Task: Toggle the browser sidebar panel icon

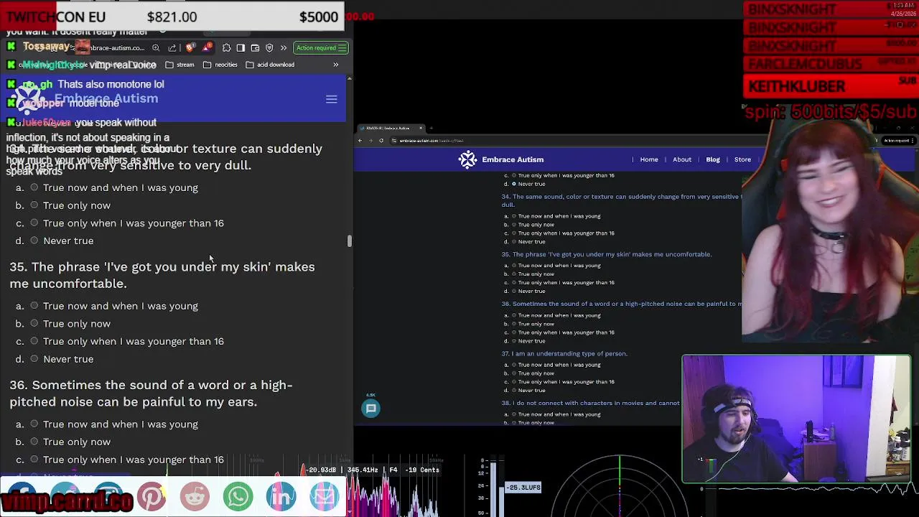Action: [x=241, y=48]
